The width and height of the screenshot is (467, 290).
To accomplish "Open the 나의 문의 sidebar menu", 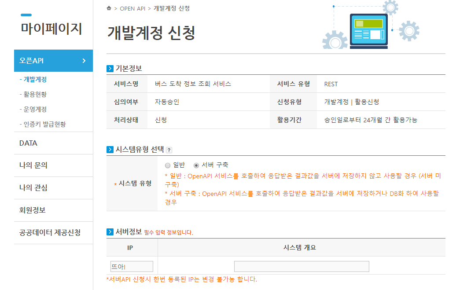I will point(54,165).
